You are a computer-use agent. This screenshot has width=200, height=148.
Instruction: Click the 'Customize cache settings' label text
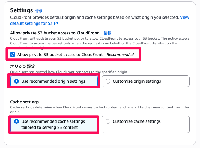137,121
